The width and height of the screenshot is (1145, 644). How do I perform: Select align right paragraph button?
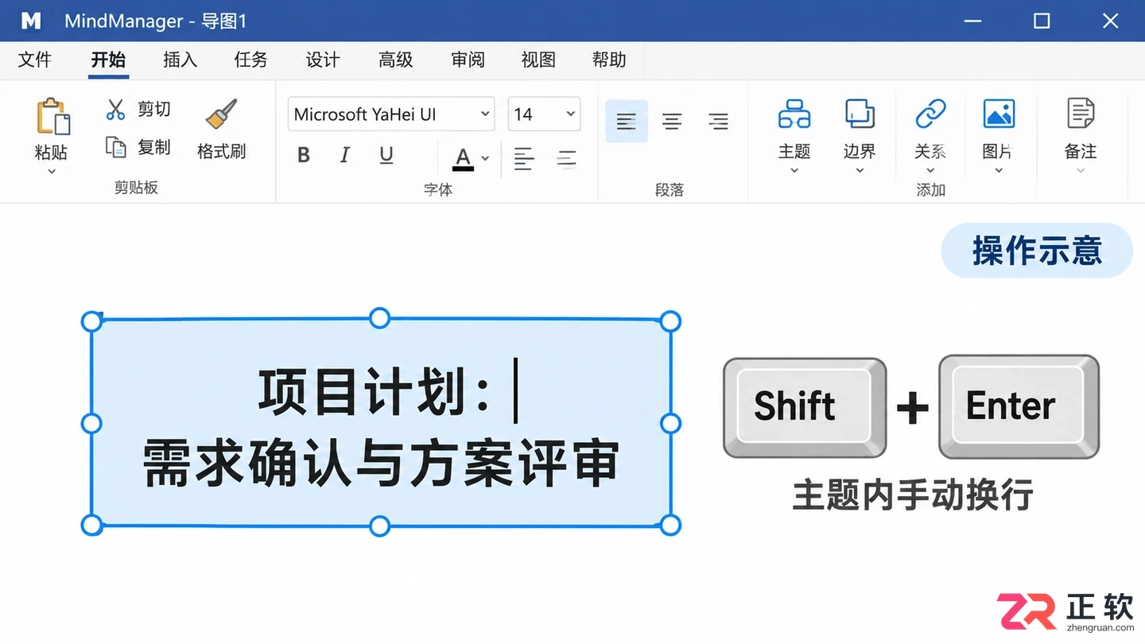click(718, 122)
